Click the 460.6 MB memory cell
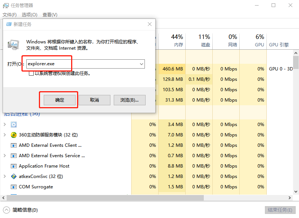This screenshot has height=218, width=299. pos(172,69)
